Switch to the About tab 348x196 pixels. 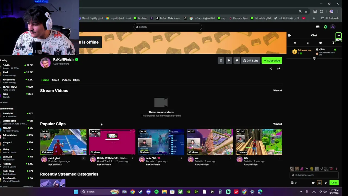tap(55, 80)
